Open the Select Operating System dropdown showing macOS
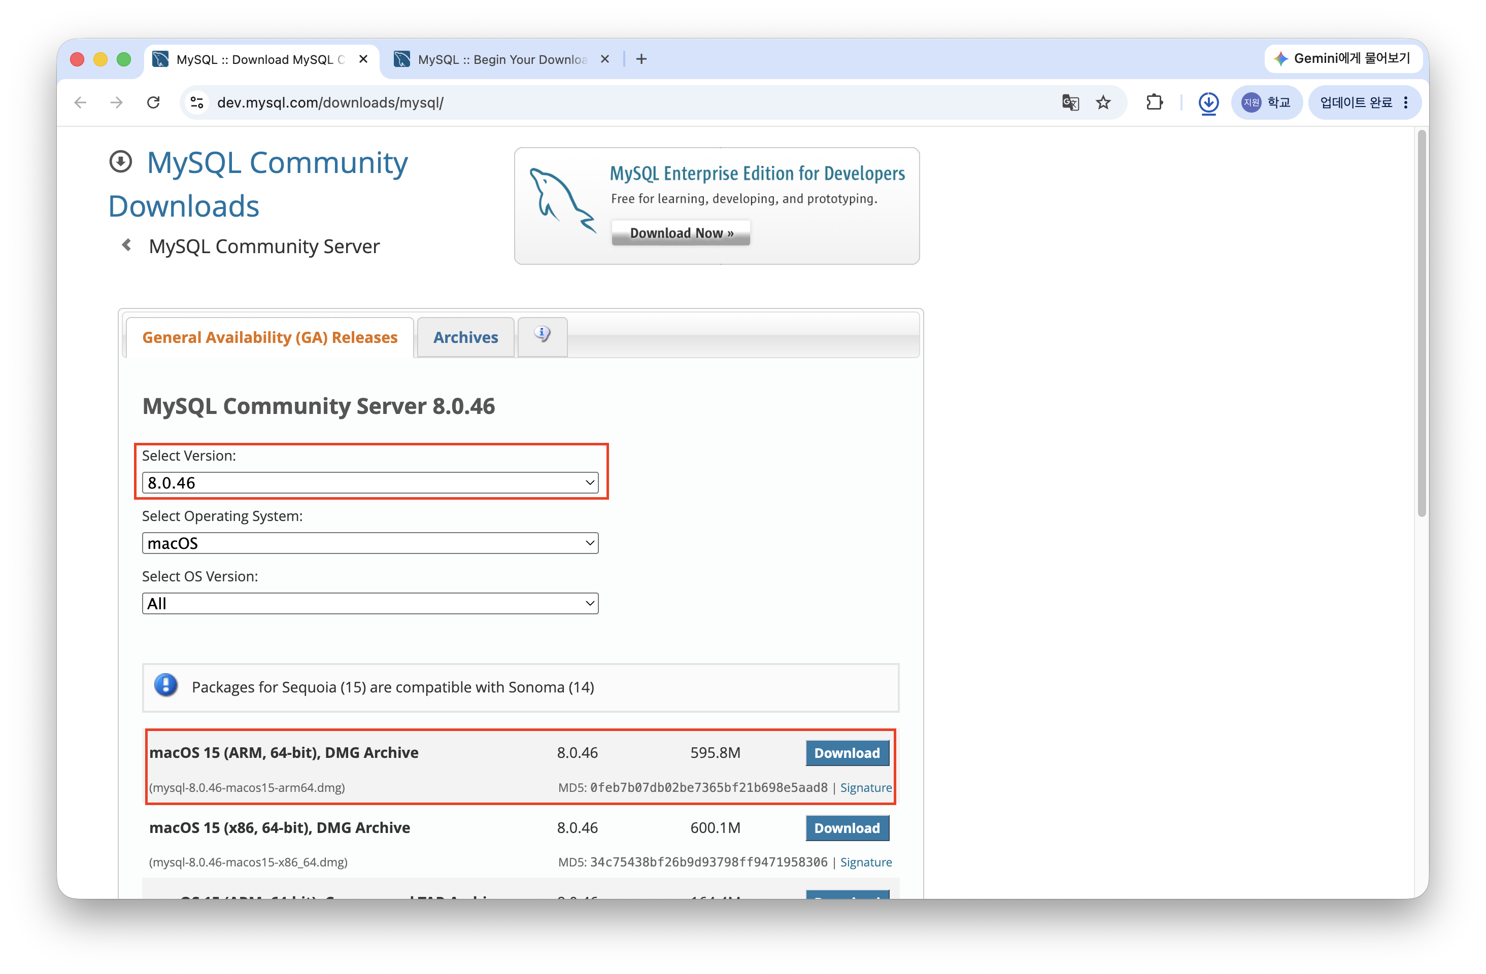This screenshot has width=1486, height=974. pyautogui.click(x=370, y=543)
